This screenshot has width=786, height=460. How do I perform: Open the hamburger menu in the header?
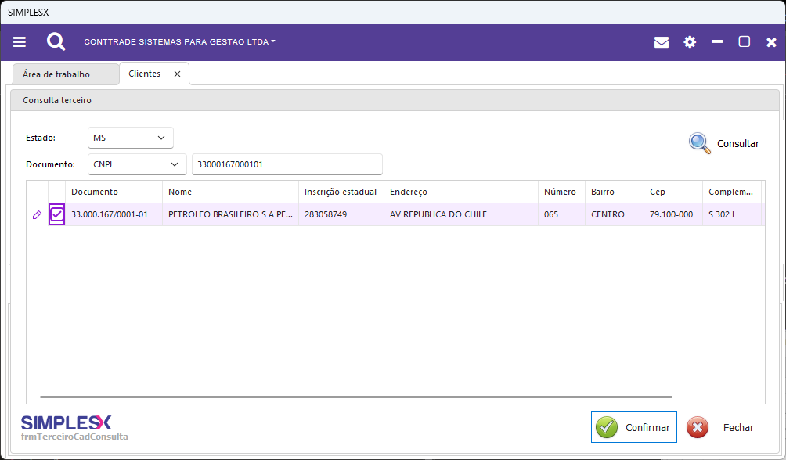pyautogui.click(x=20, y=42)
